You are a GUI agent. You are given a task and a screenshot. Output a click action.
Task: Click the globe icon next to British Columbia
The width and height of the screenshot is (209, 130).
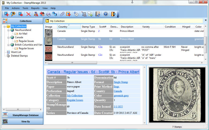(x=12, y=45)
